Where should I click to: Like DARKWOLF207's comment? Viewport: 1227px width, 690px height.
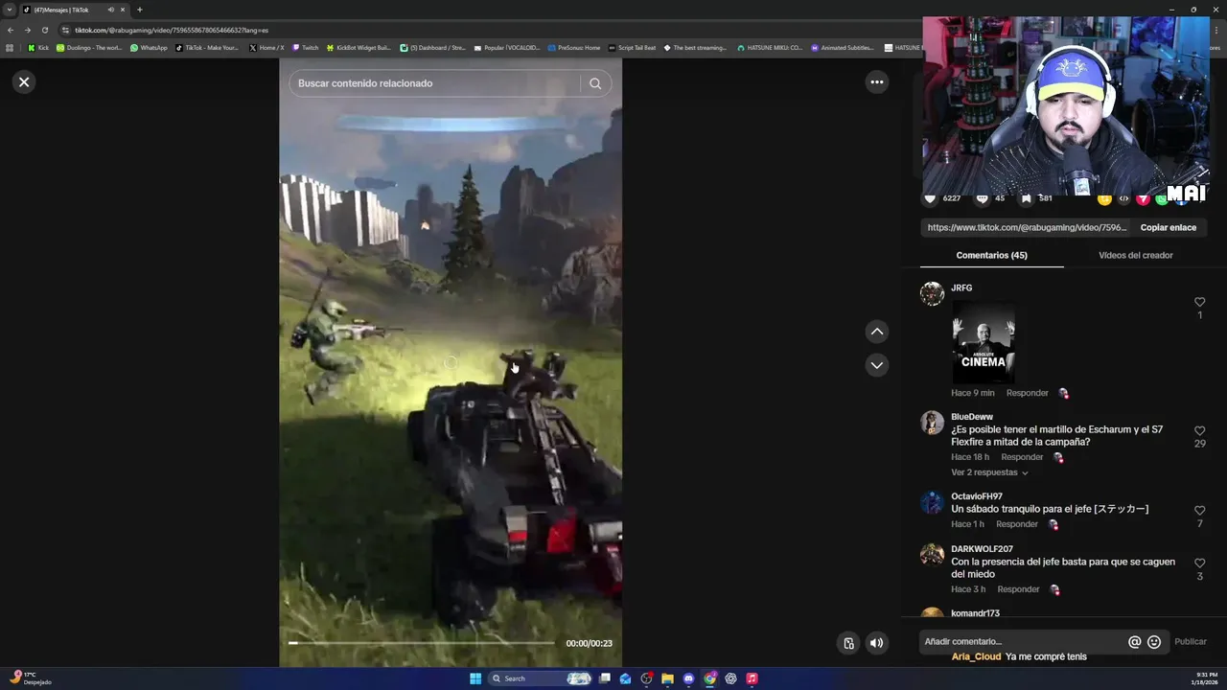[x=1199, y=563]
